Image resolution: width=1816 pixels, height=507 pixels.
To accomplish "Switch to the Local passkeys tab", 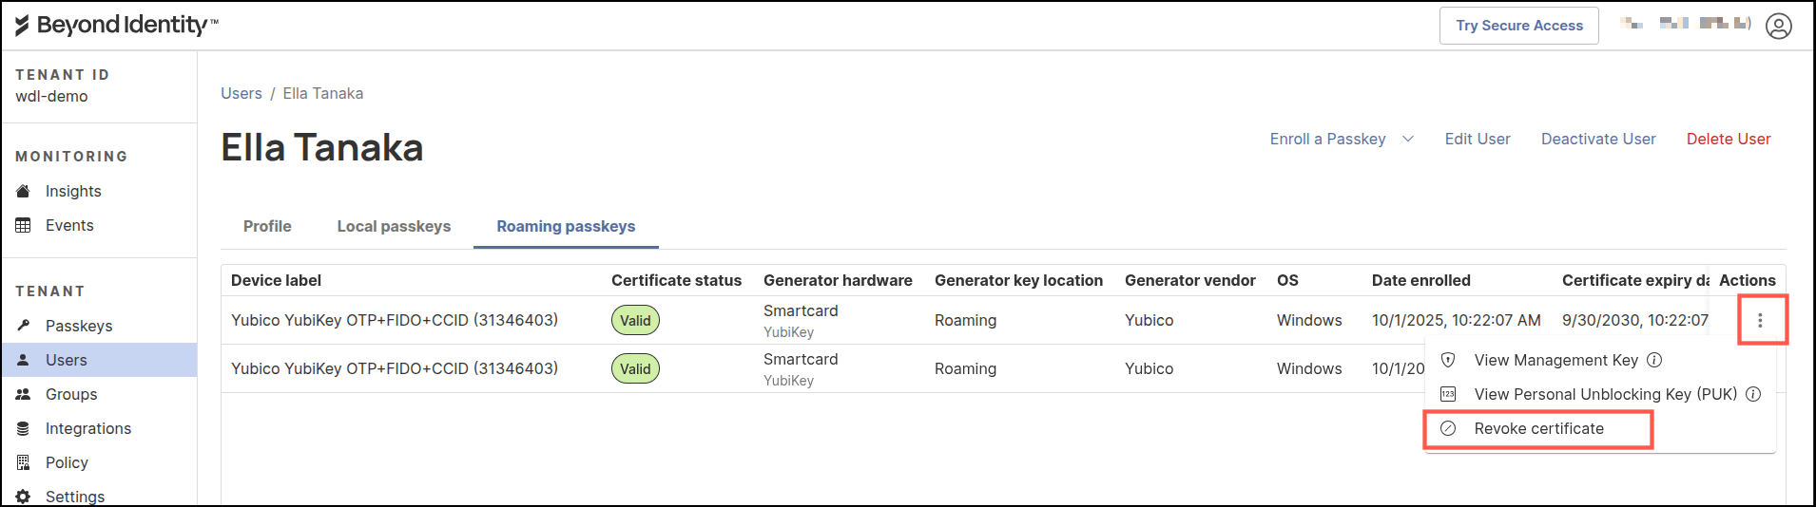I will point(394,226).
